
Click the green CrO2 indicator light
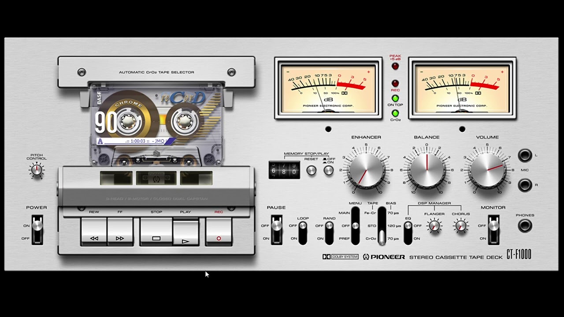(395, 113)
